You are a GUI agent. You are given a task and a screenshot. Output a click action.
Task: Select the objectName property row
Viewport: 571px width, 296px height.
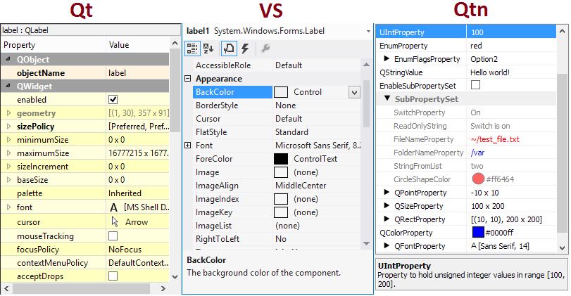(x=85, y=72)
